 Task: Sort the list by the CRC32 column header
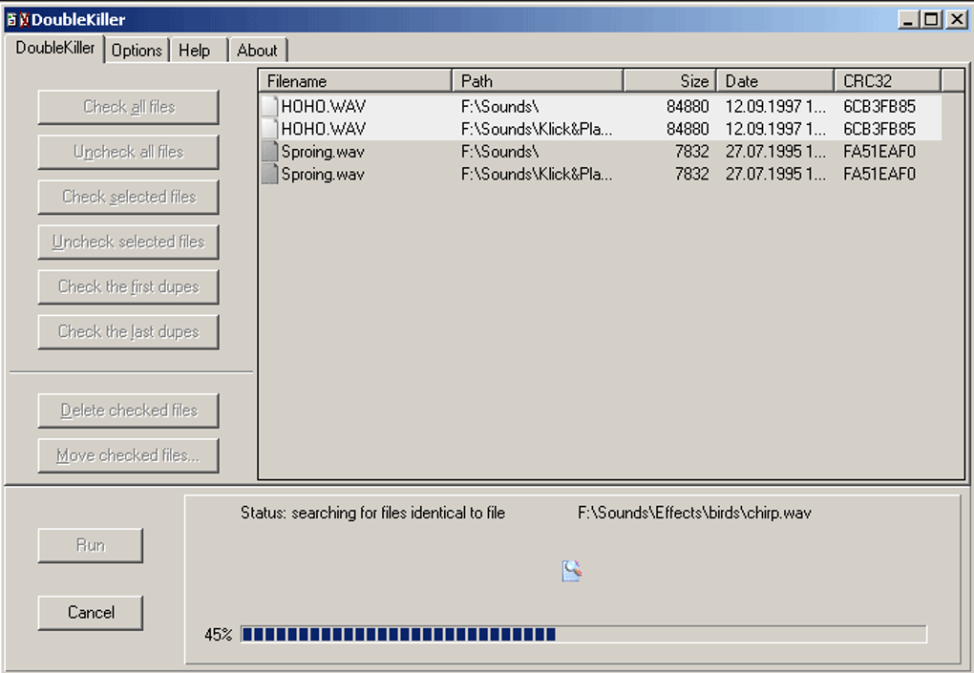(888, 81)
